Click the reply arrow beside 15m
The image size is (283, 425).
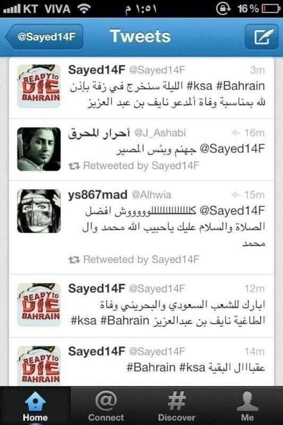[236, 194]
